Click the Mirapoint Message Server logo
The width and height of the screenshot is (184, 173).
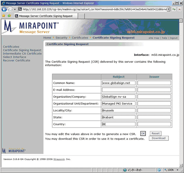click(31, 27)
